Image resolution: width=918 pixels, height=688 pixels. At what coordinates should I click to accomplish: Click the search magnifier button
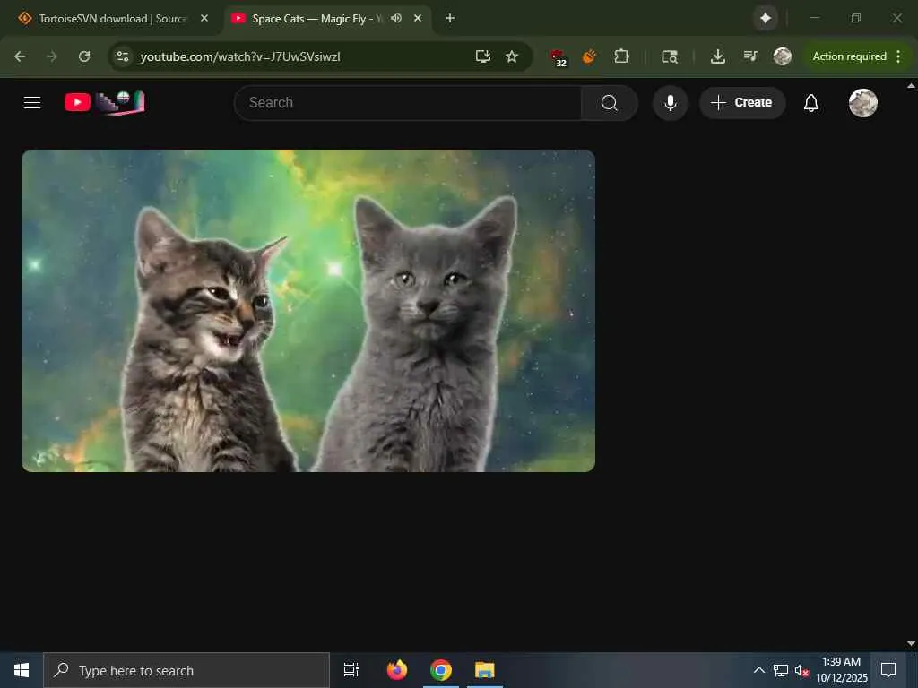(x=609, y=103)
